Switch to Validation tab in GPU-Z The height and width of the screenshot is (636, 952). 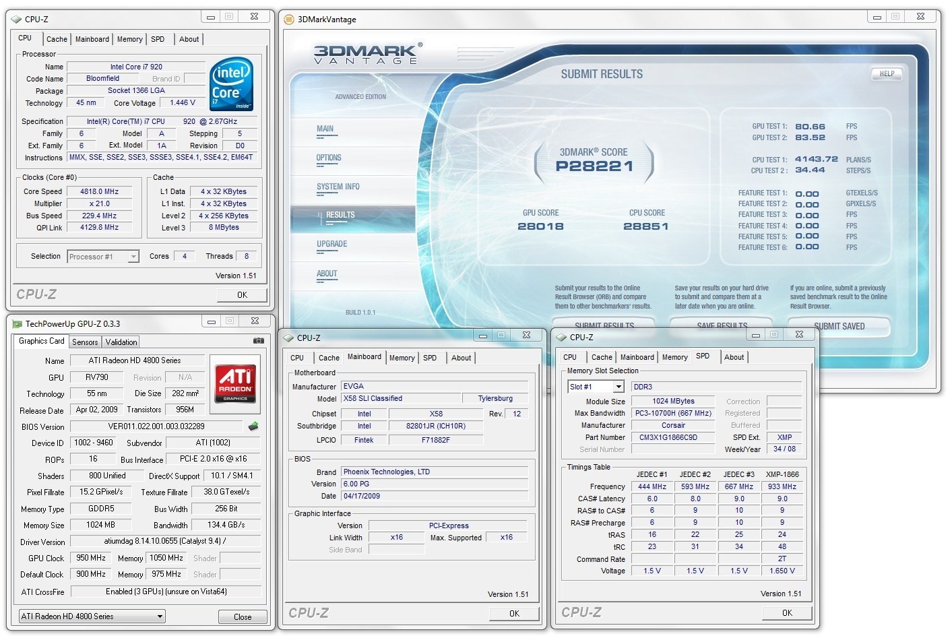click(x=121, y=342)
